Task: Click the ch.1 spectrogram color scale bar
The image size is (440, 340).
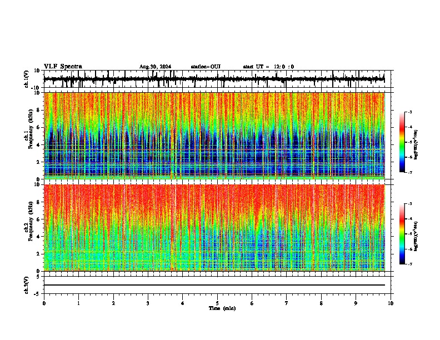Action: pos(402,142)
